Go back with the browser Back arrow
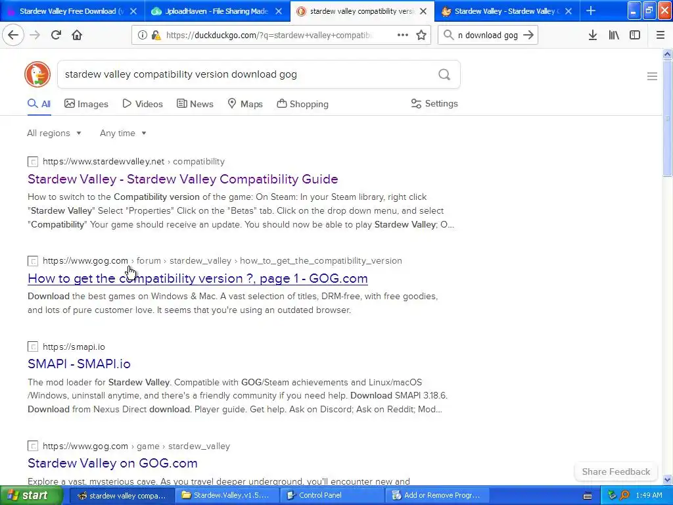The image size is (673, 505). [x=13, y=35]
